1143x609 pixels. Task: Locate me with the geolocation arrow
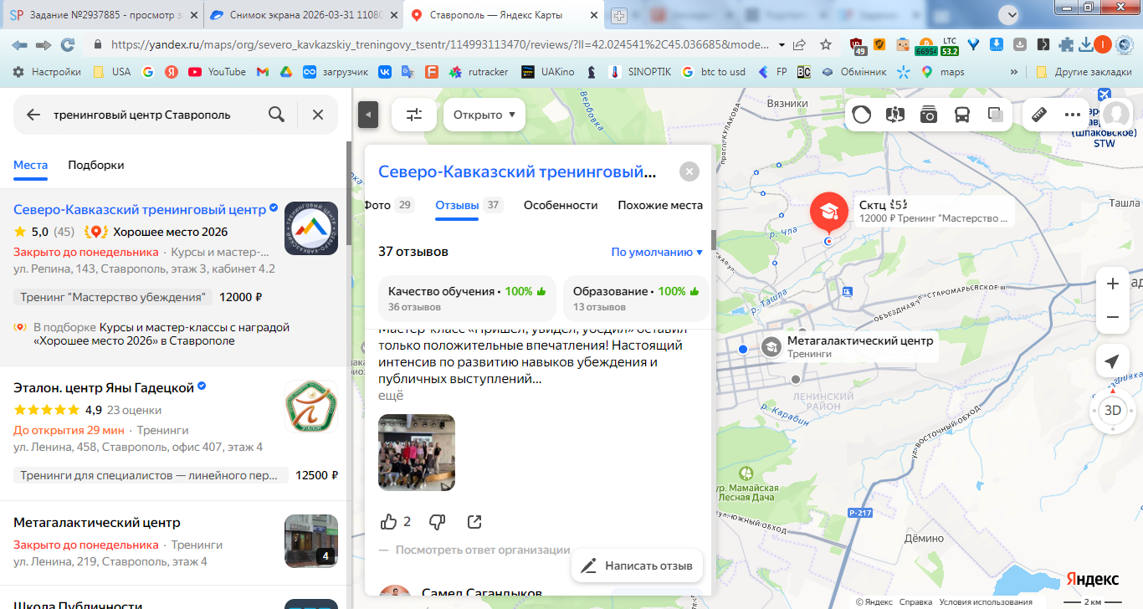coord(1112,361)
